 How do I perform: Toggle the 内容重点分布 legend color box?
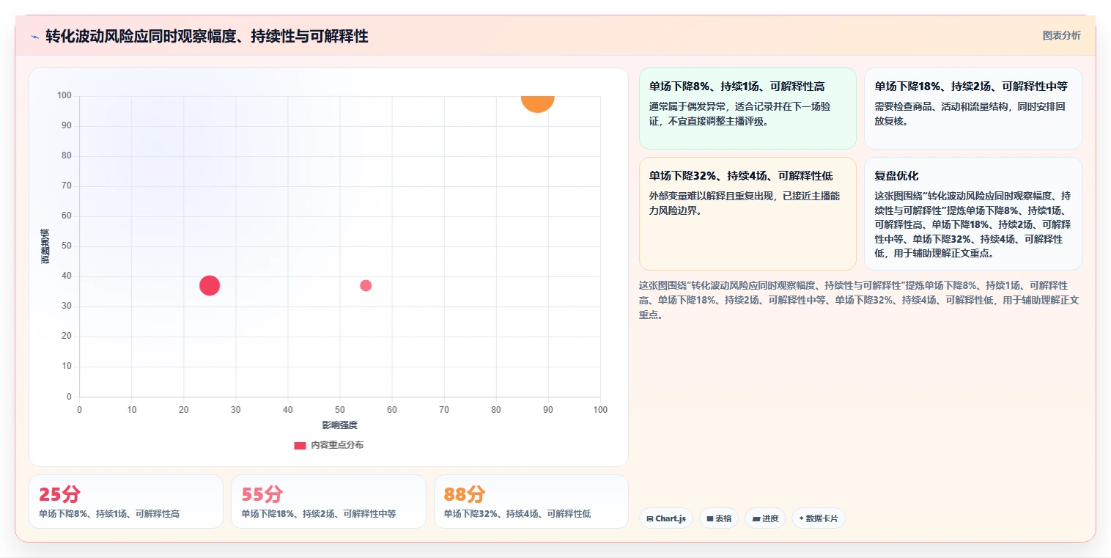pyautogui.click(x=300, y=445)
